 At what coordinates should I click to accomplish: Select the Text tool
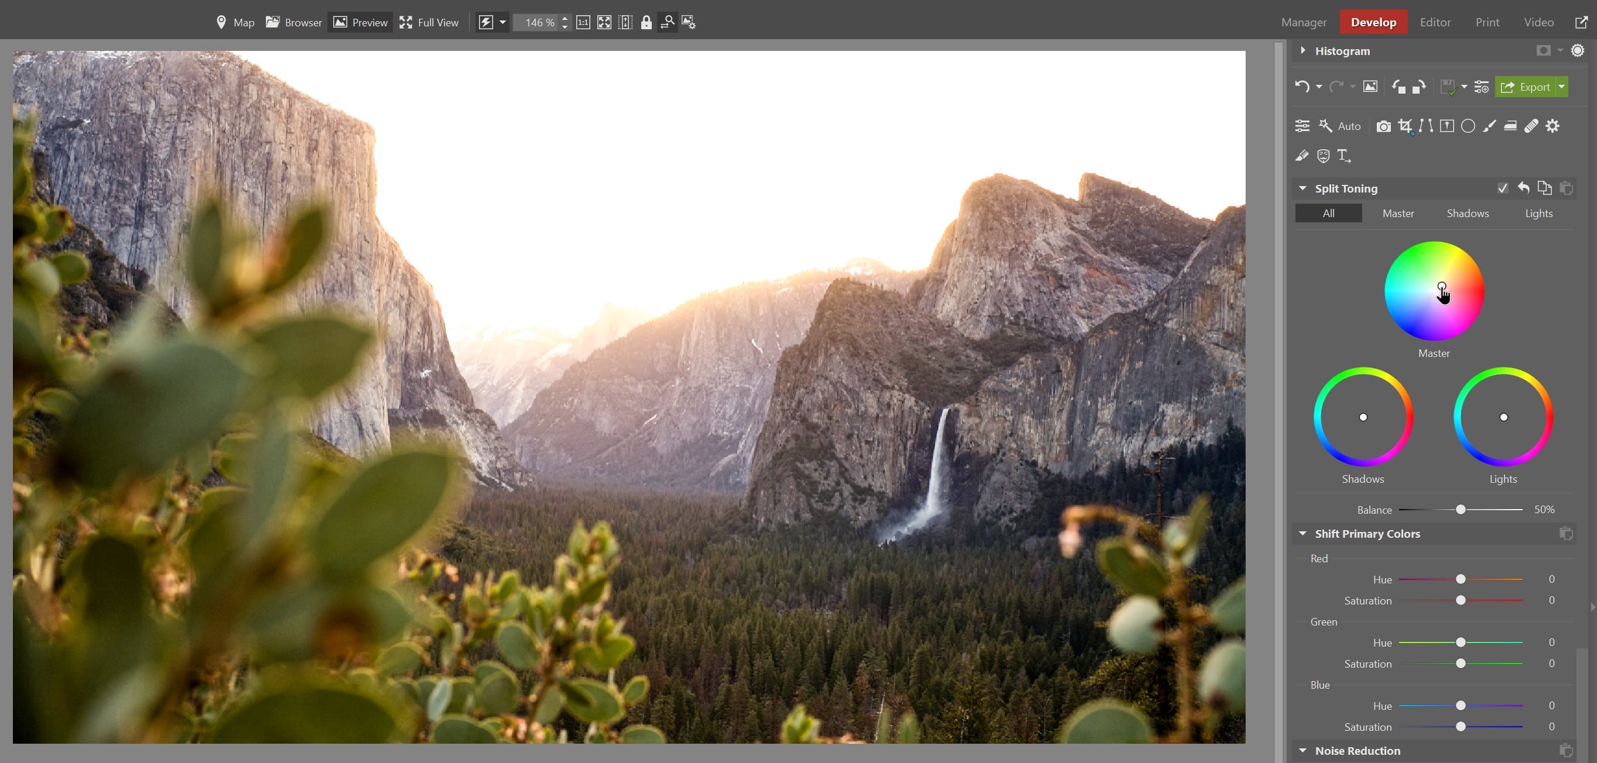click(1343, 156)
